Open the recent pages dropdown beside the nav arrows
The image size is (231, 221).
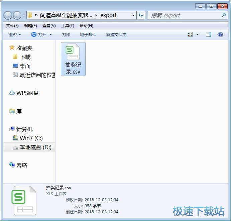click(x=24, y=15)
